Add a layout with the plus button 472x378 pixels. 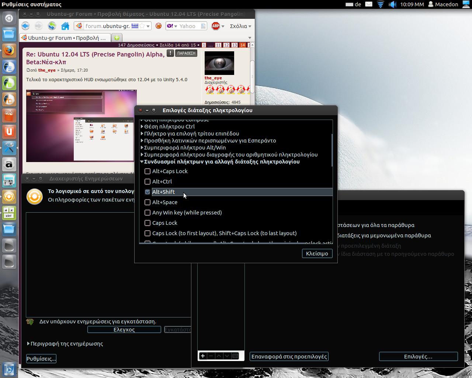point(203,356)
